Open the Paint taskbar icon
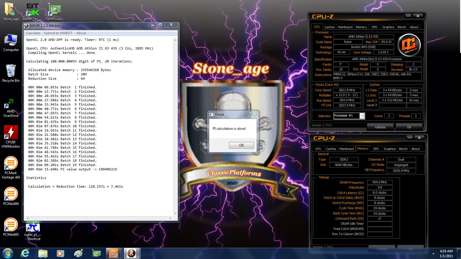 coord(78,253)
